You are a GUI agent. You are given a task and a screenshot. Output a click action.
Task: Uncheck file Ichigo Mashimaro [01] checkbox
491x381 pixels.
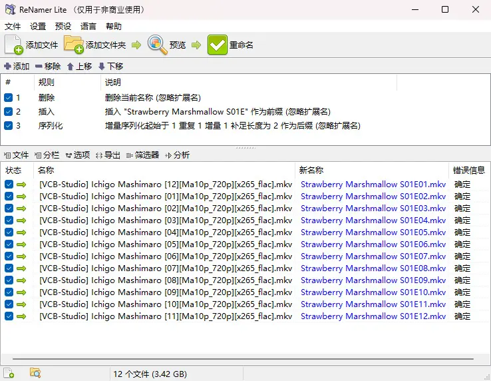(9, 196)
